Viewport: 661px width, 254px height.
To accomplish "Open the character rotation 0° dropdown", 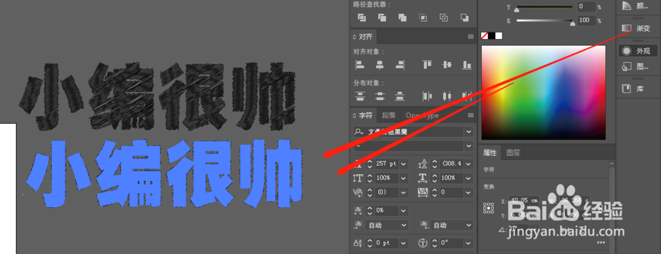I will [x=469, y=243].
